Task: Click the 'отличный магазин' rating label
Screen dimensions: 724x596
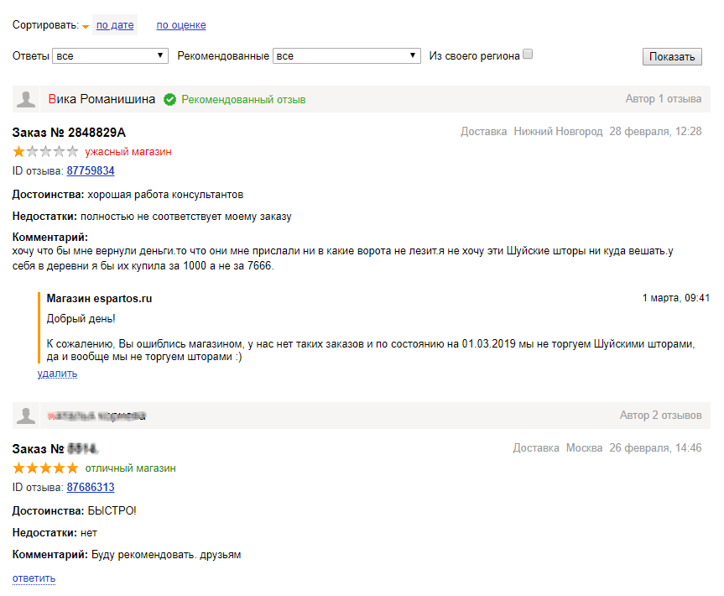Action: (x=131, y=468)
